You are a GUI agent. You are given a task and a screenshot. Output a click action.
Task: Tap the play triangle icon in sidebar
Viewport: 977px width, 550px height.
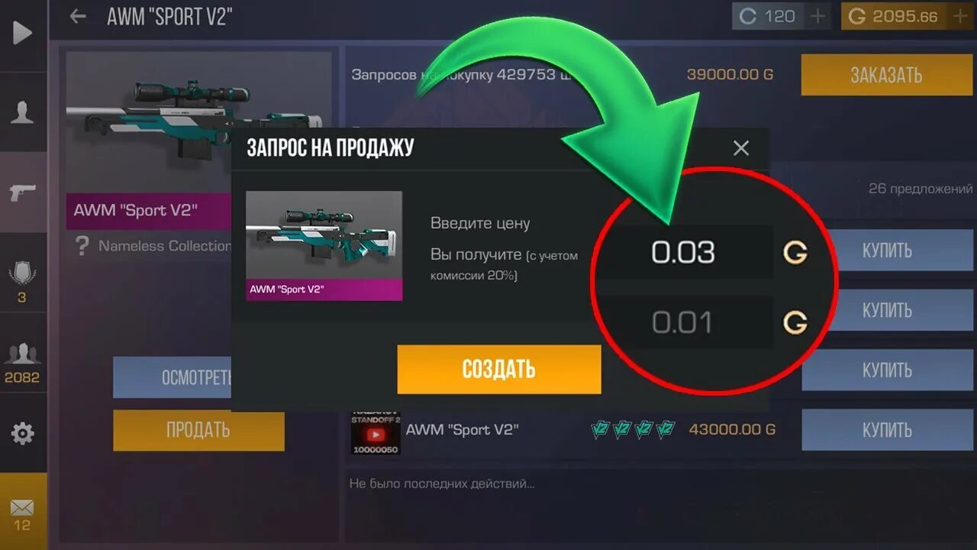tap(22, 32)
